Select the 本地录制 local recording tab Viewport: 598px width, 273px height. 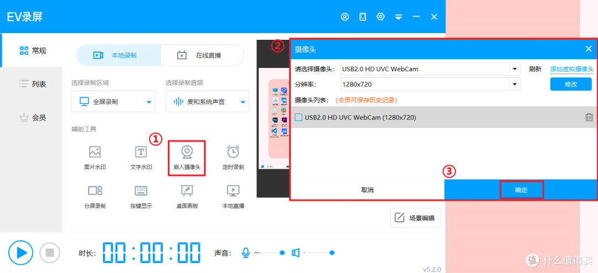tap(118, 55)
